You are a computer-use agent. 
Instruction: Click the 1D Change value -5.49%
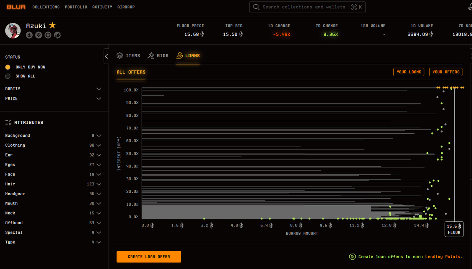tap(282, 34)
